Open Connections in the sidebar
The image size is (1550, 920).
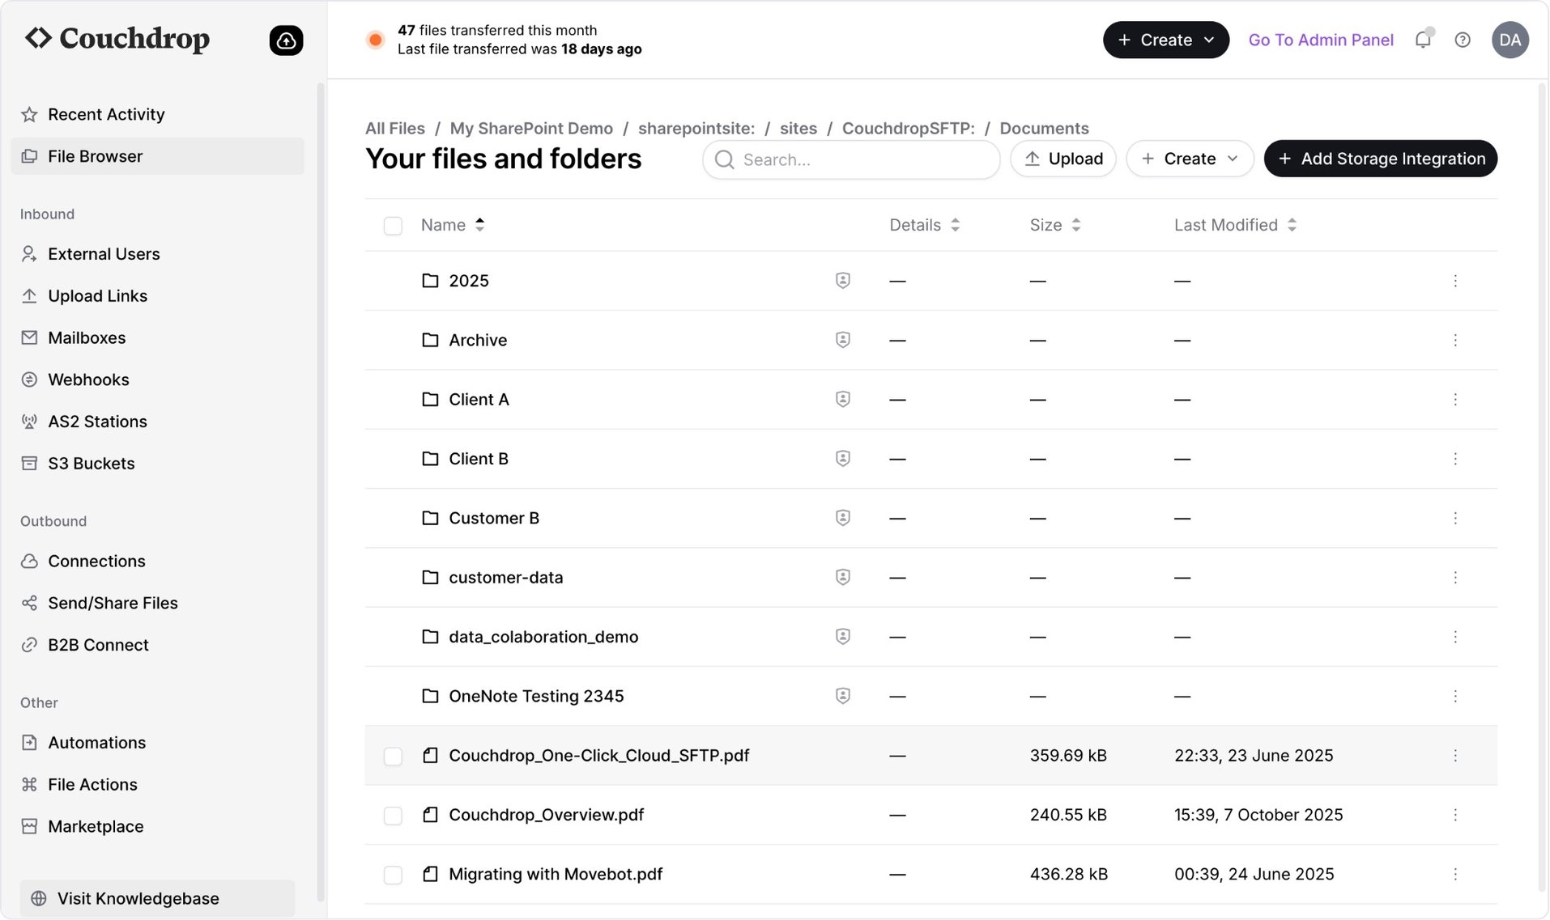coord(158,561)
